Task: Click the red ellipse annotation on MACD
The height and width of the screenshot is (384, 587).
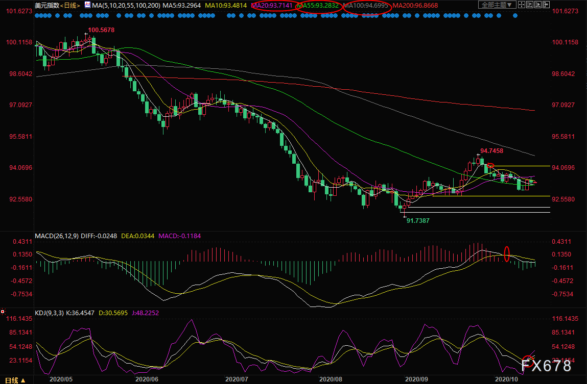Action: [x=507, y=254]
